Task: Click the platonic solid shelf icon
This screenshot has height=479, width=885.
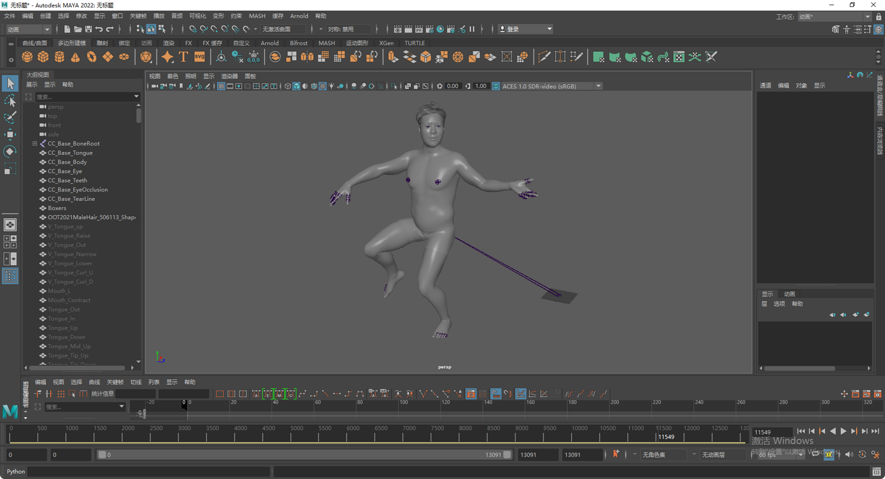Action: pos(146,57)
